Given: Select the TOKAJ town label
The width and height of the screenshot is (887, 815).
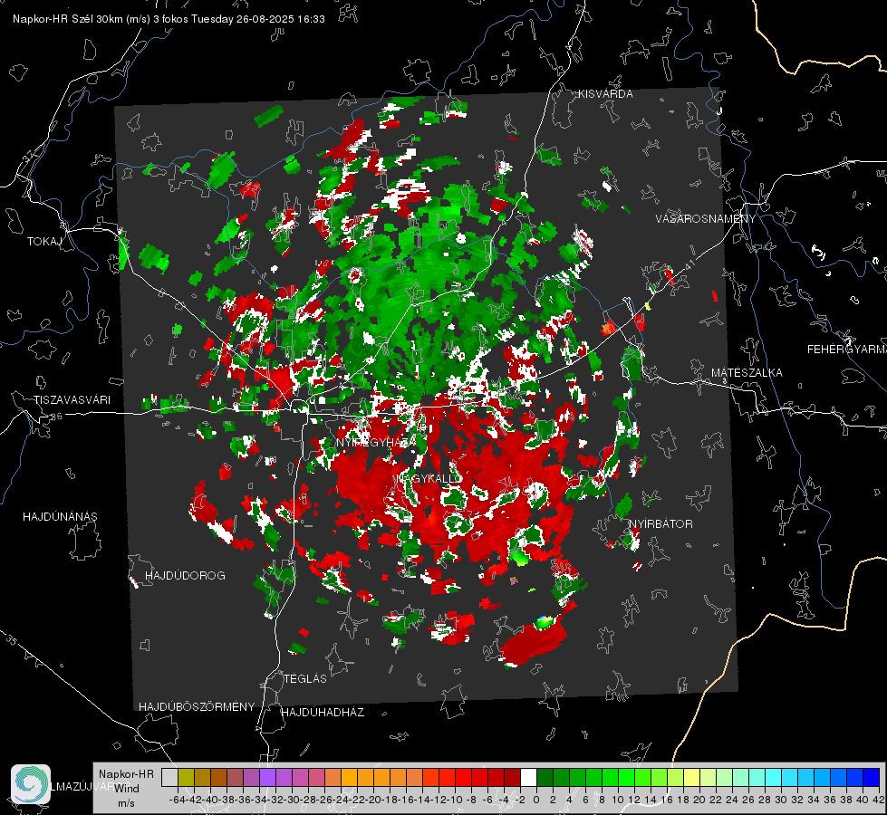Looking at the screenshot, I should click(44, 242).
